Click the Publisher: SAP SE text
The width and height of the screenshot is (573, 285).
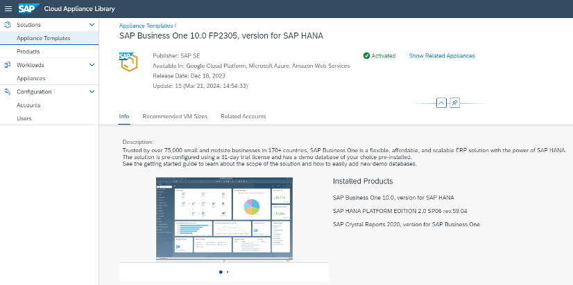[176, 56]
